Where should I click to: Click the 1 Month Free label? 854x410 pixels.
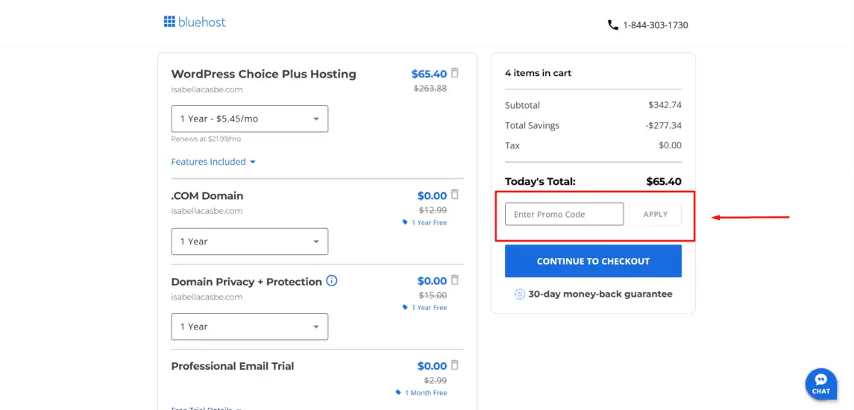point(426,393)
